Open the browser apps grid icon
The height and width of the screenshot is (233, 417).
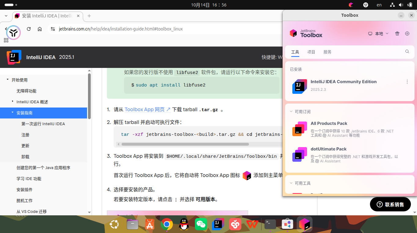tap(6, 40)
